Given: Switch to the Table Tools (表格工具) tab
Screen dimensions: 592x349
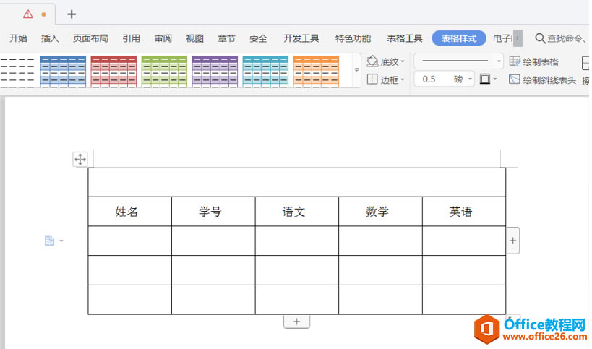Looking at the screenshot, I should 405,38.
